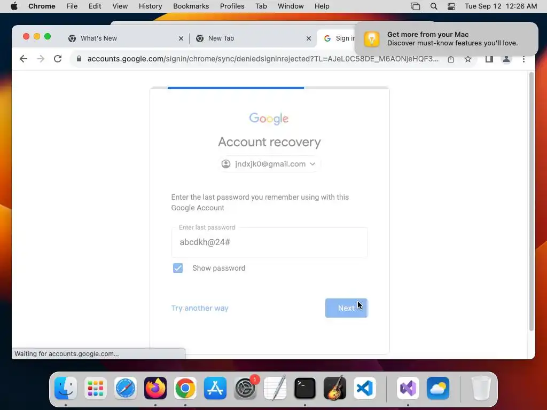Launch Firefox from the Dock
Image resolution: width=547 pixels, height=410 pixels.
(x=155, y=388)
